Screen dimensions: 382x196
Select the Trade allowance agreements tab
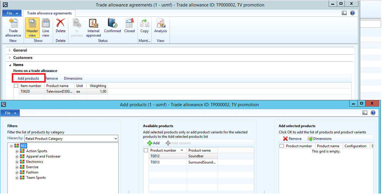tap(49, 13)
